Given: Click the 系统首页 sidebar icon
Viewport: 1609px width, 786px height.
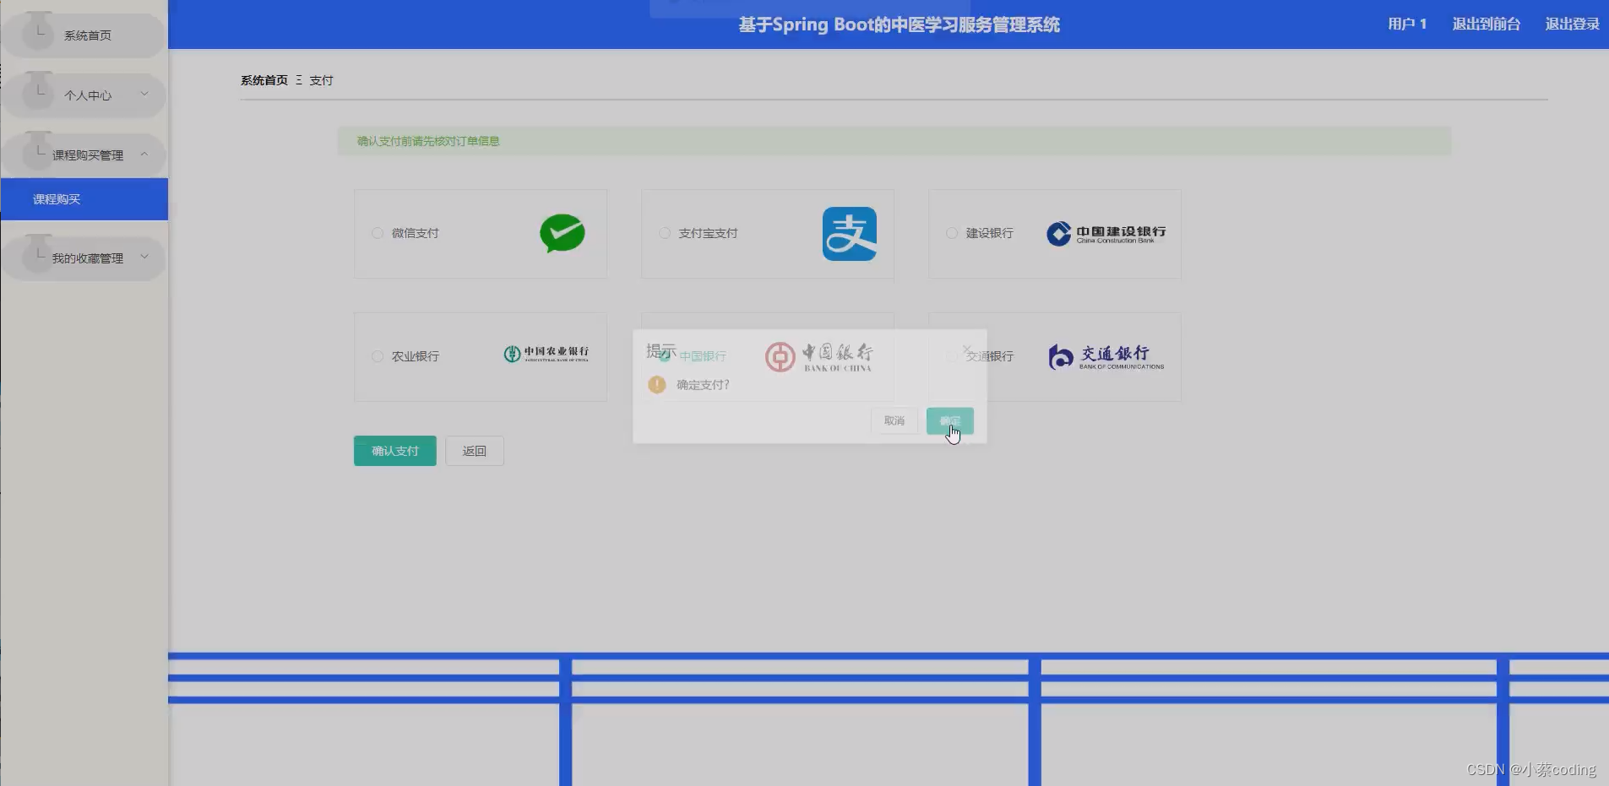Looking at the screenshot, I should 38,31.
